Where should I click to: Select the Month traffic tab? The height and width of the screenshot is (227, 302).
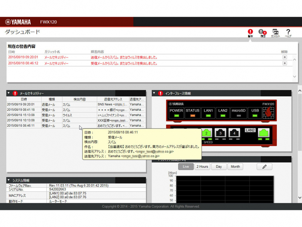pyautogui.click(x=235, y=166)
